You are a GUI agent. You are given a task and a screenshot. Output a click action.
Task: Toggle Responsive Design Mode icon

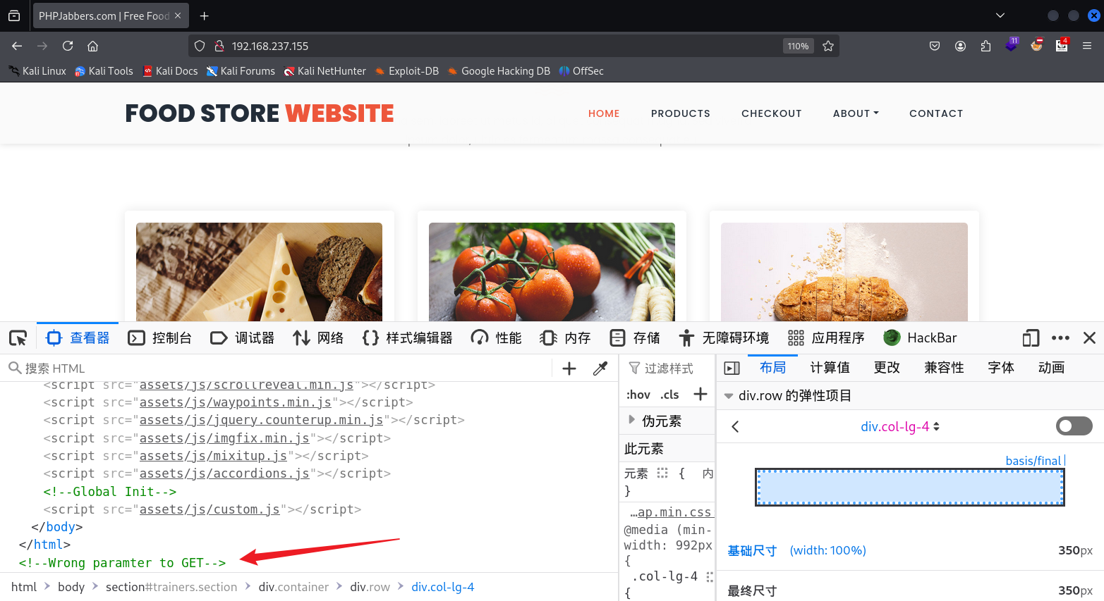pyautogui.click(x=1031, y=338)
